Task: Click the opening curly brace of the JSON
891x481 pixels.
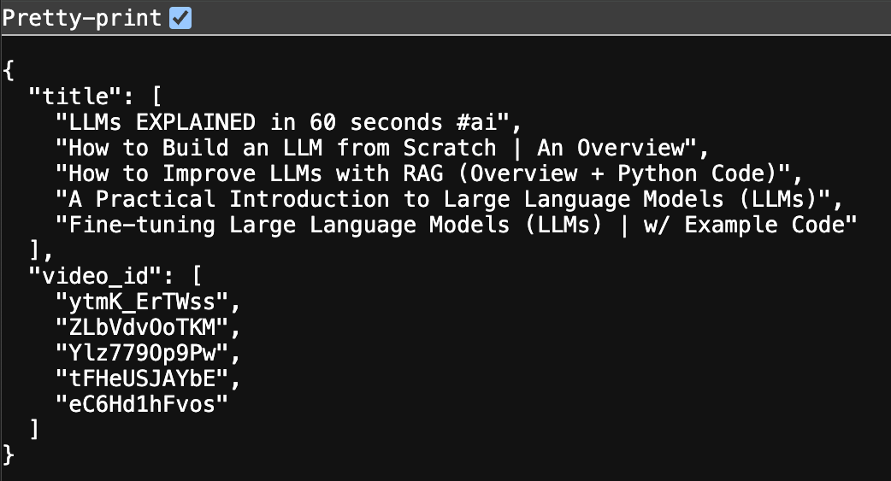Action: (9, 70)
